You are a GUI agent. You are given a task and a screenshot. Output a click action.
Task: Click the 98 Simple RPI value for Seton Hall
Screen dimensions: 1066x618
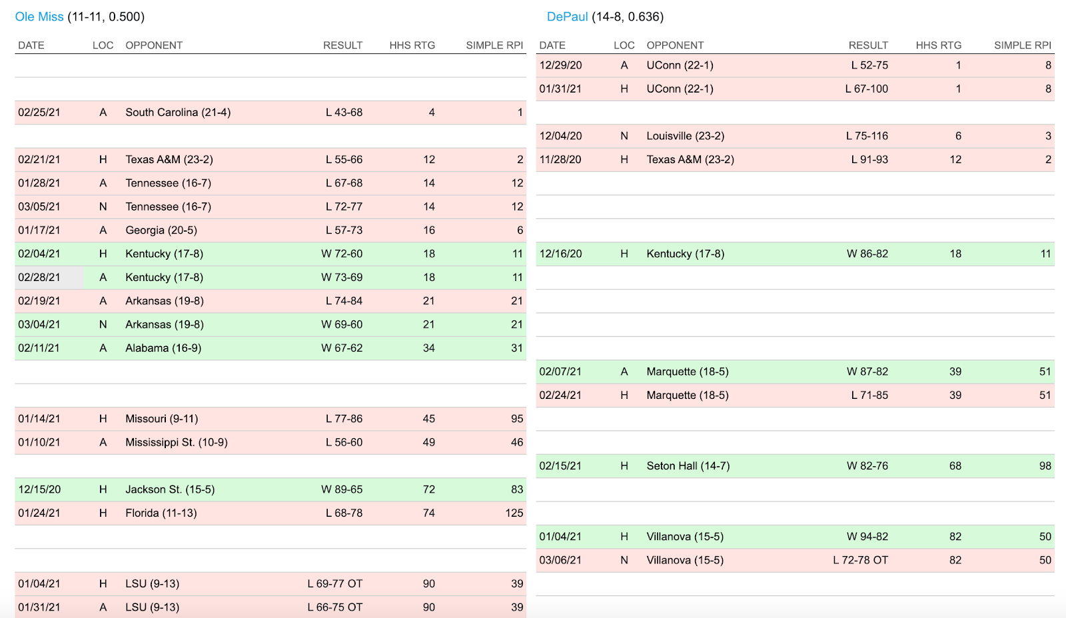click(1045, 466)
